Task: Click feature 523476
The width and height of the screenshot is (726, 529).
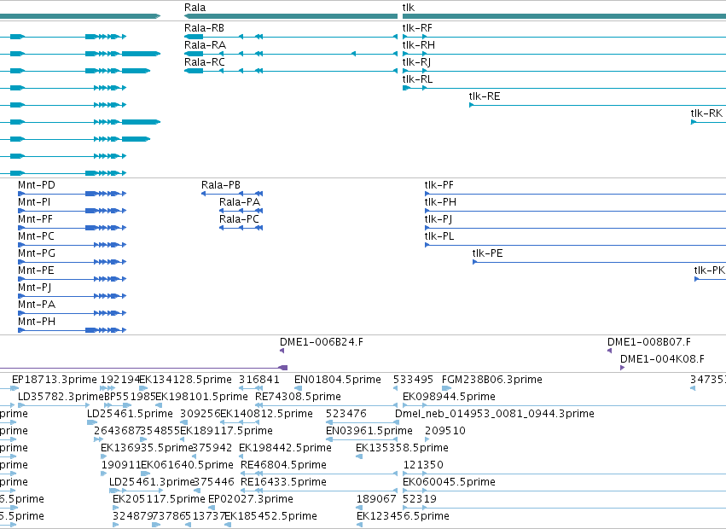Action: (x=362, y=422)
